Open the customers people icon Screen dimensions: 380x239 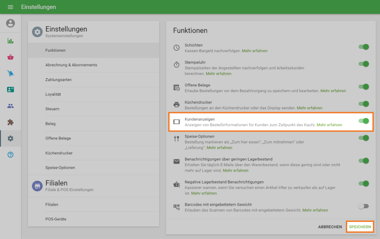(x=10, y=106)
